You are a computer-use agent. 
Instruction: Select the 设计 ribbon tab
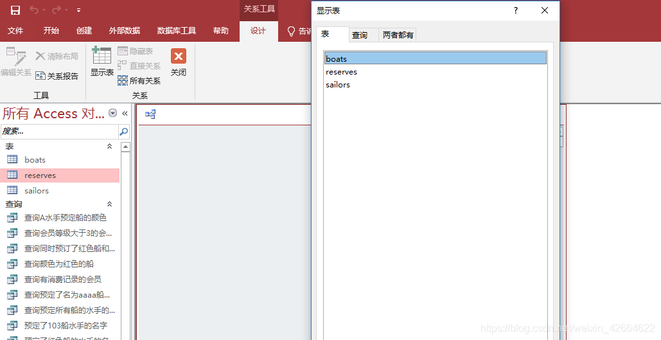(x=258, y=31)
